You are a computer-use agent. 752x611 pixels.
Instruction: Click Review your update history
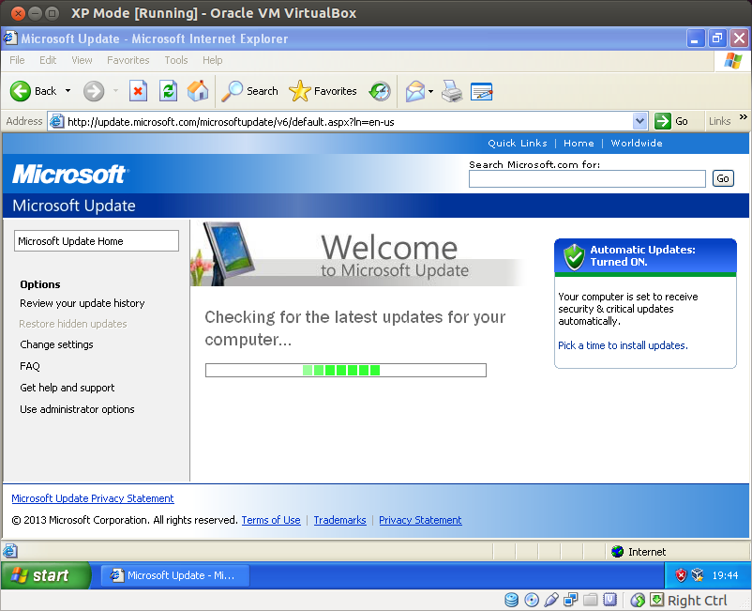click(82, 303)
